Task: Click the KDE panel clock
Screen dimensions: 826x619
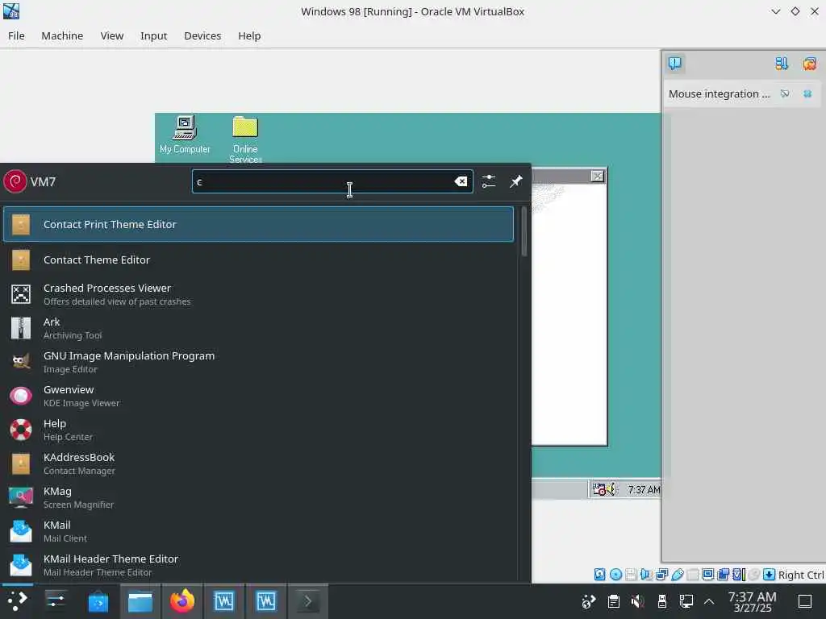Action: (753, 601)
